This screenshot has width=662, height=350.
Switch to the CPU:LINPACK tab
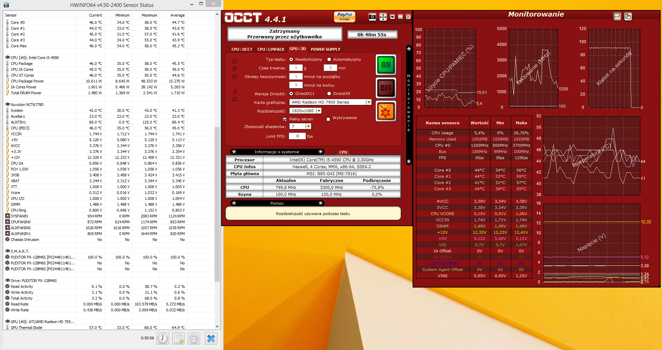(271, 49)
